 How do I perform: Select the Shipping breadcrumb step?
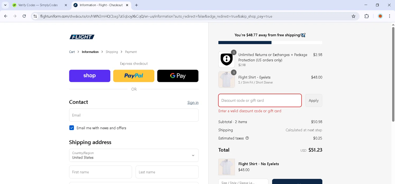coord(112,52)
